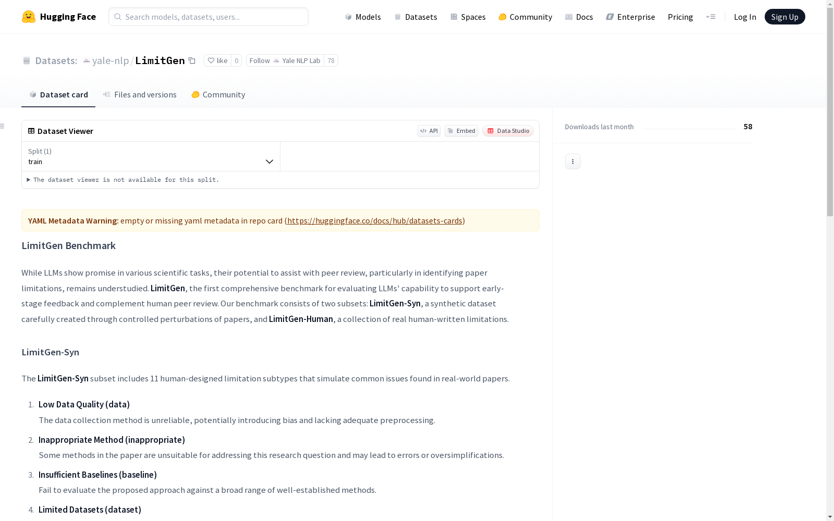Image resolution: width=834 pixels, height=521 pixels.
Task: Click the Sign Up button
Action: [x=785, y=17]
